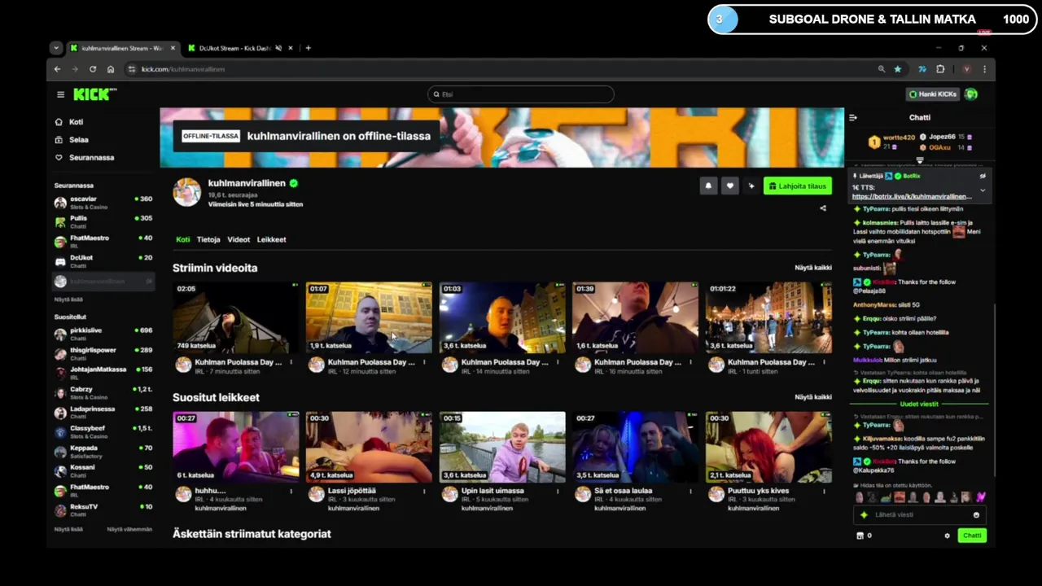Open browser extensions puzzle icon
The image size is (1042, 586).
pyautogui.click(x=940, y=69)
